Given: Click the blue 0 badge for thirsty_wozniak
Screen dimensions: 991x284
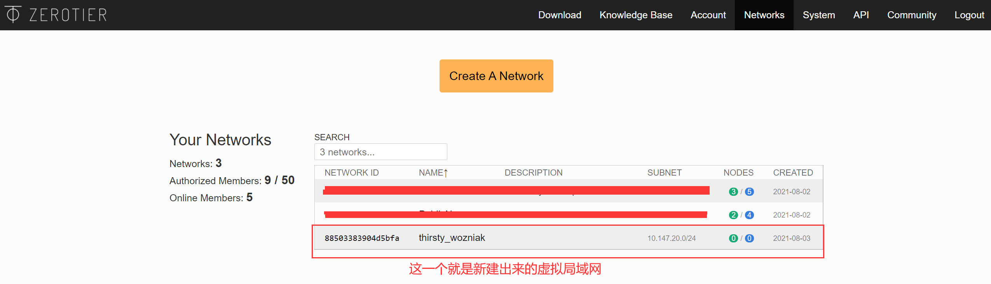Looking at the screenshot, I should (x=749, y=238).
